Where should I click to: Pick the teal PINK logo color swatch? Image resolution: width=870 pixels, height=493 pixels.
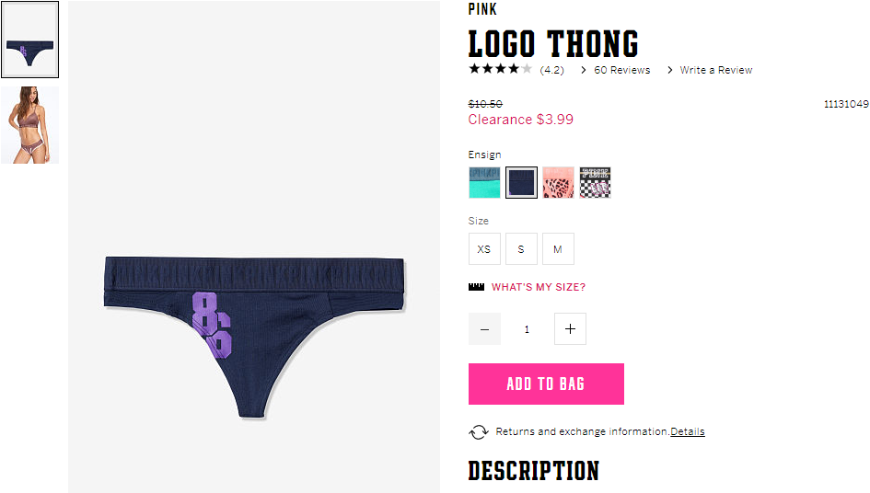coord(484,182)
